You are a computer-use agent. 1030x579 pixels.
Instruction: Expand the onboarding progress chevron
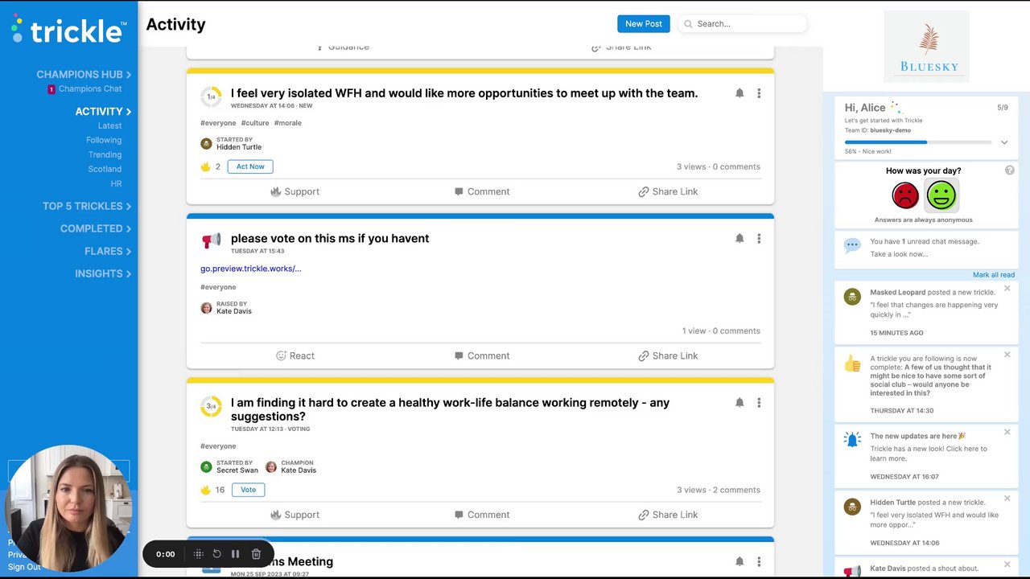coord(1004,142)
